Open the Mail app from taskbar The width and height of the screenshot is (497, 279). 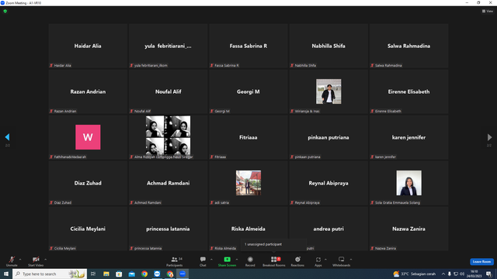[131, 274]
